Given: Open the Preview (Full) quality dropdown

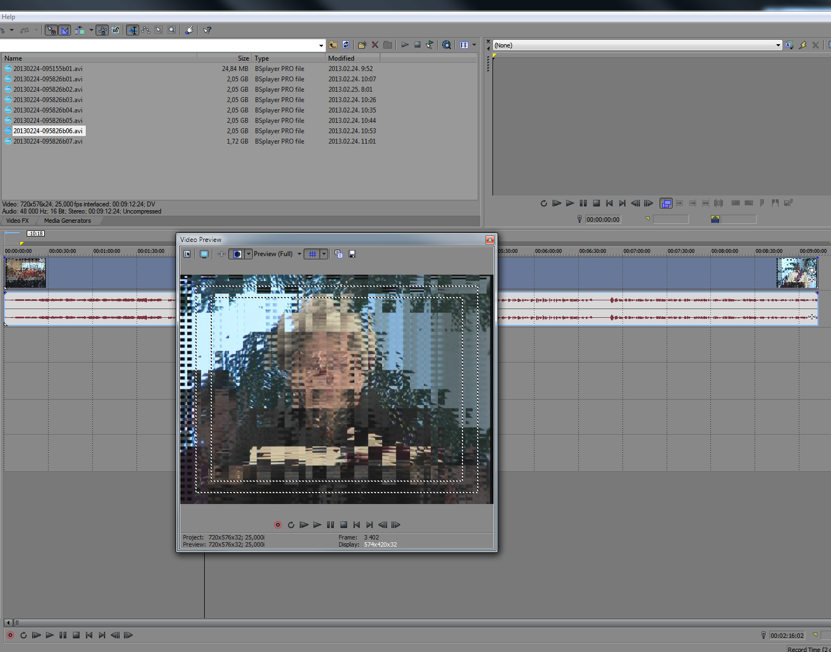Looking at the screenshot, I should pyautogui.click(x=299, y=254).
